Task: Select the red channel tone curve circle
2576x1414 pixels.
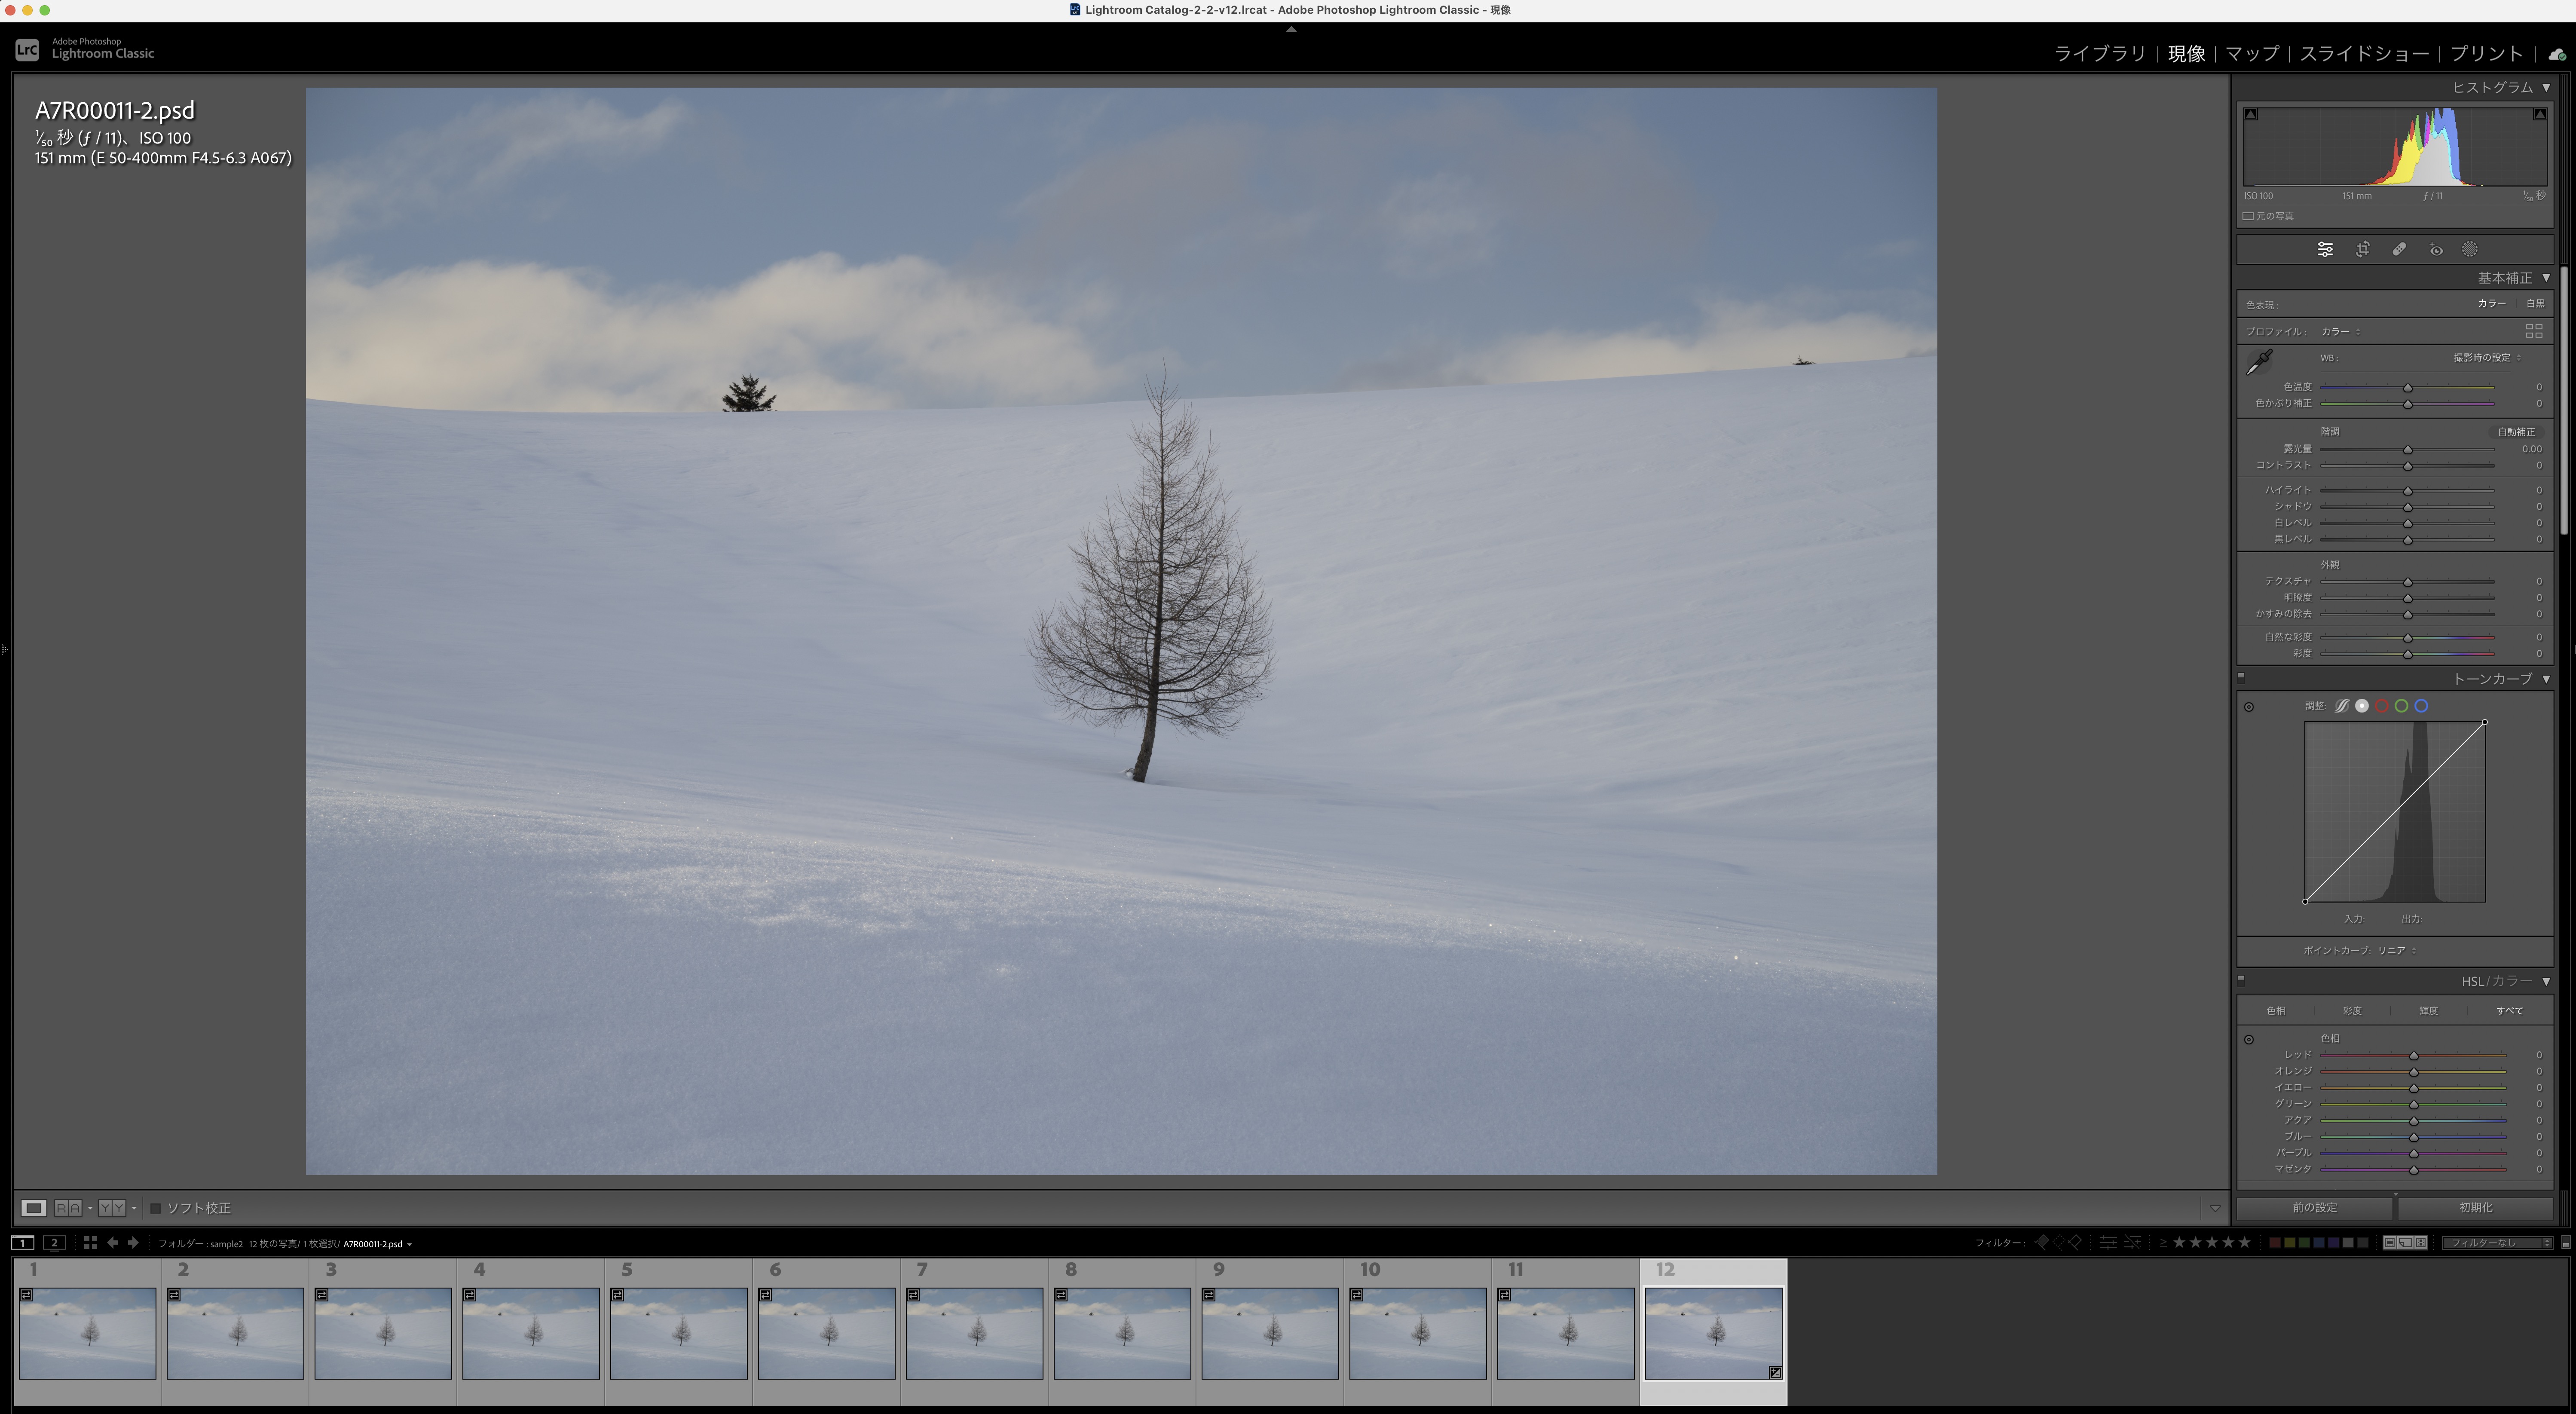Action: (x=2382, y=706)
